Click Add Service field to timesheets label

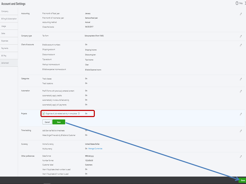coord(53,131)
